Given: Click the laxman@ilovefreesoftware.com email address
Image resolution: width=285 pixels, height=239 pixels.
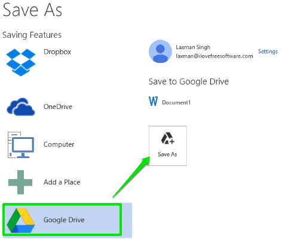Looking at the screenshot, I should 214,56.
